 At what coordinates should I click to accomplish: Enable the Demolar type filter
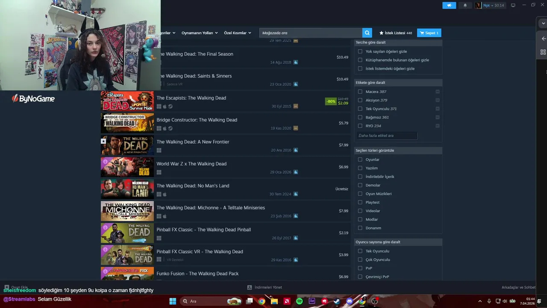click(x=360, y=185)
